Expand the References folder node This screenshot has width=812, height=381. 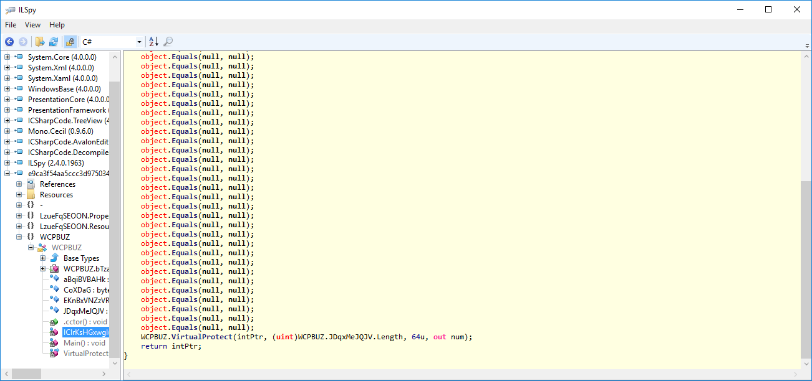(19, 184)
